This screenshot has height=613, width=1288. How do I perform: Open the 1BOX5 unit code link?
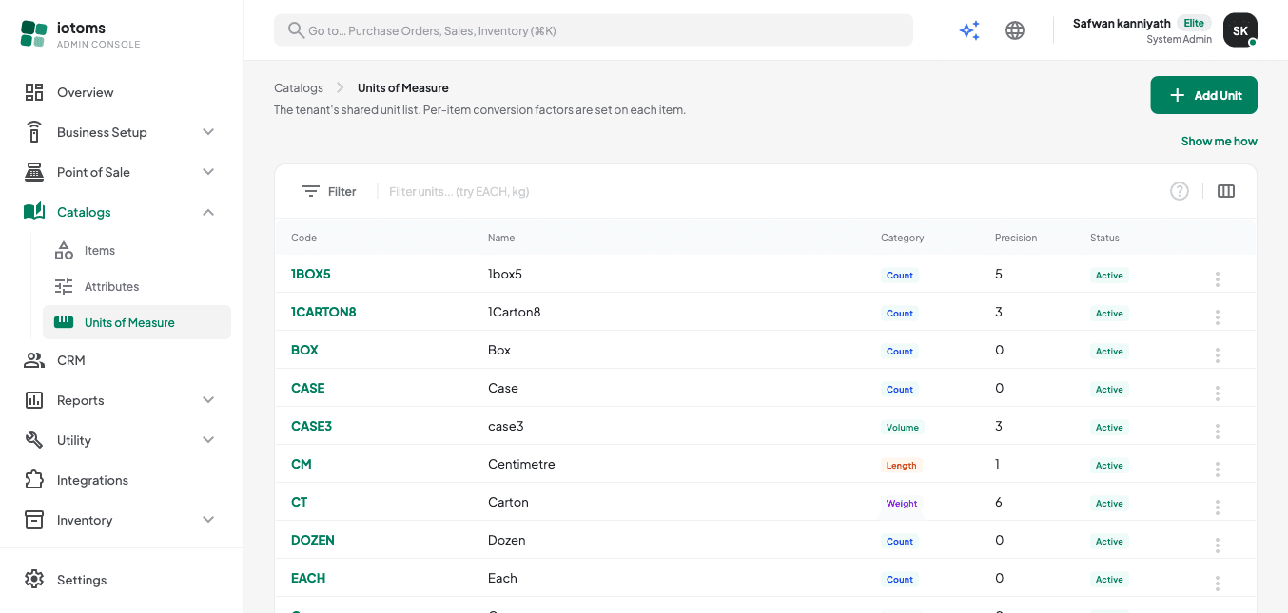[311, 274]
